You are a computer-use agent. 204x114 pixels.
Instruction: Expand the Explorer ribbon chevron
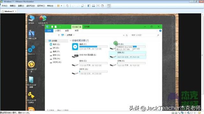tap(157, 31)
